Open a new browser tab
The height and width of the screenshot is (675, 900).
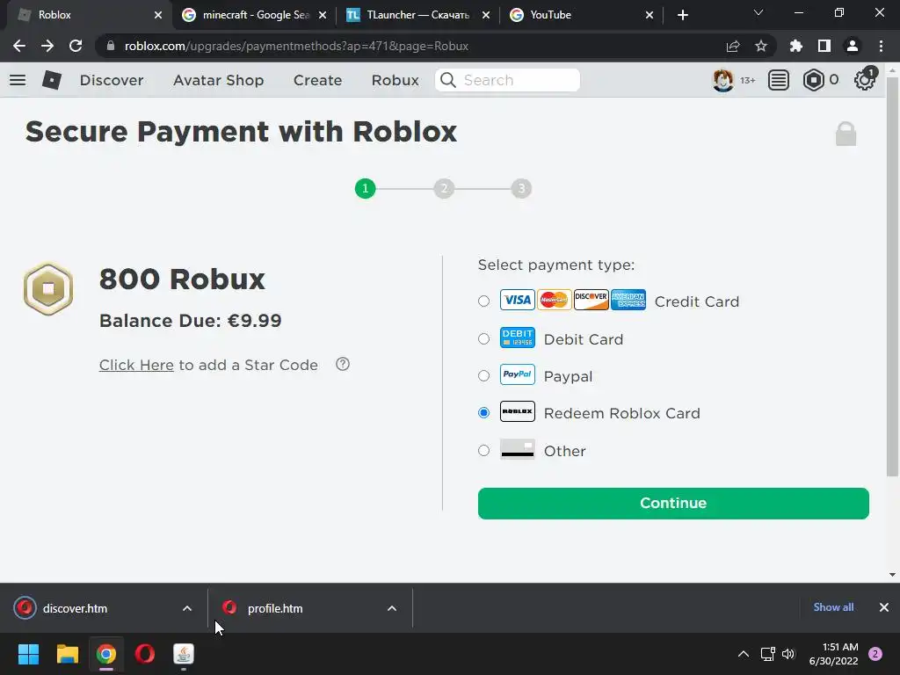point(682,15)
